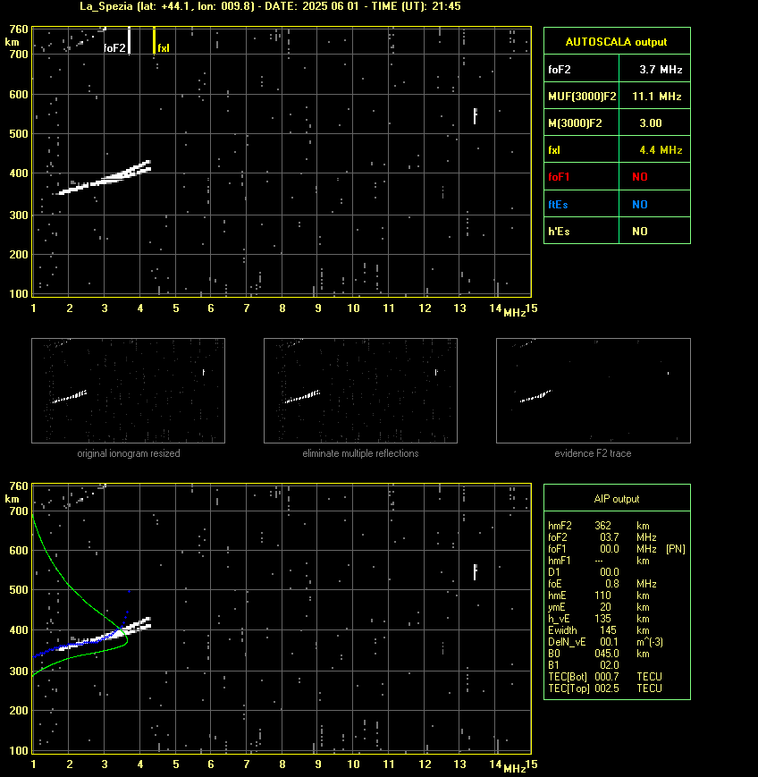Click the red foF1 label

pos(559,177)
